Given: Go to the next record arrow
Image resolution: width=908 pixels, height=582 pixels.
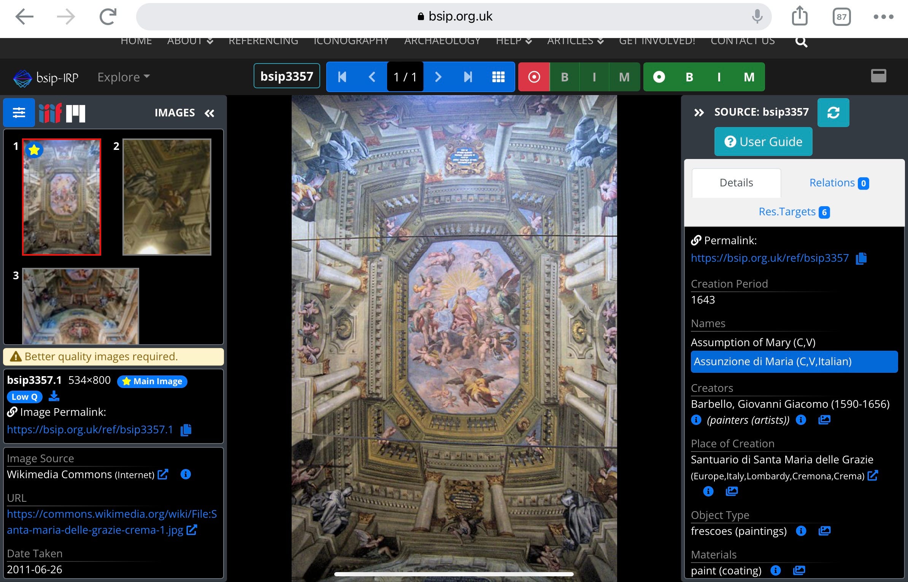Looking at the screenshot, I should click(x=438, y=77).
